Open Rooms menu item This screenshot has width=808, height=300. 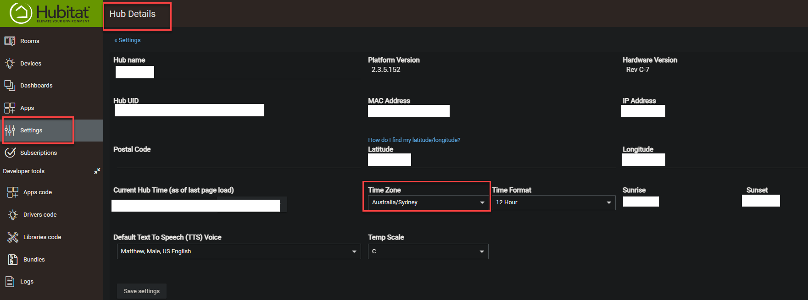click(30, 41)
